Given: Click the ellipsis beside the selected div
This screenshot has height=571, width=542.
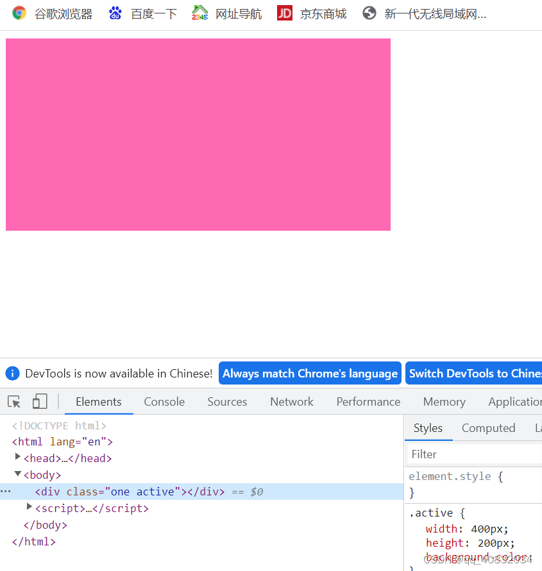Looking at the screenshot, I should coord(6,492).
